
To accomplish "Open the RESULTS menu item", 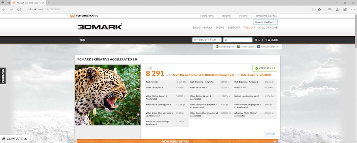I will tap(249, 28).
